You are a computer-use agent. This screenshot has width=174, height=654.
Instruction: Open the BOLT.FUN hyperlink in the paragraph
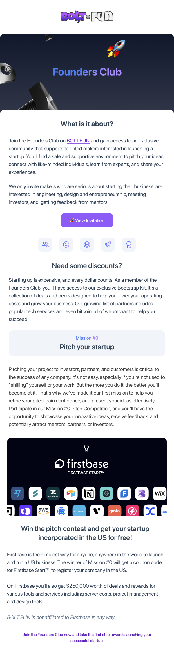click(78, 141)
